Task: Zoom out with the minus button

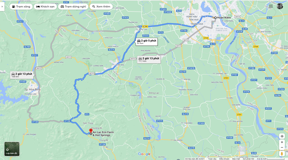Action: coord(282,147)
